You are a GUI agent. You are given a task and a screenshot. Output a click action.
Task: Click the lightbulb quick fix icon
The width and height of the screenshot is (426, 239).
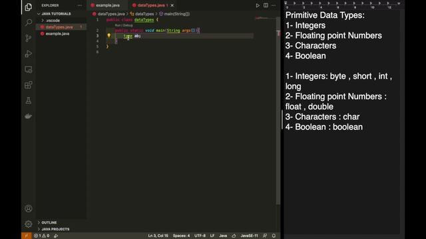click(109, 35)
